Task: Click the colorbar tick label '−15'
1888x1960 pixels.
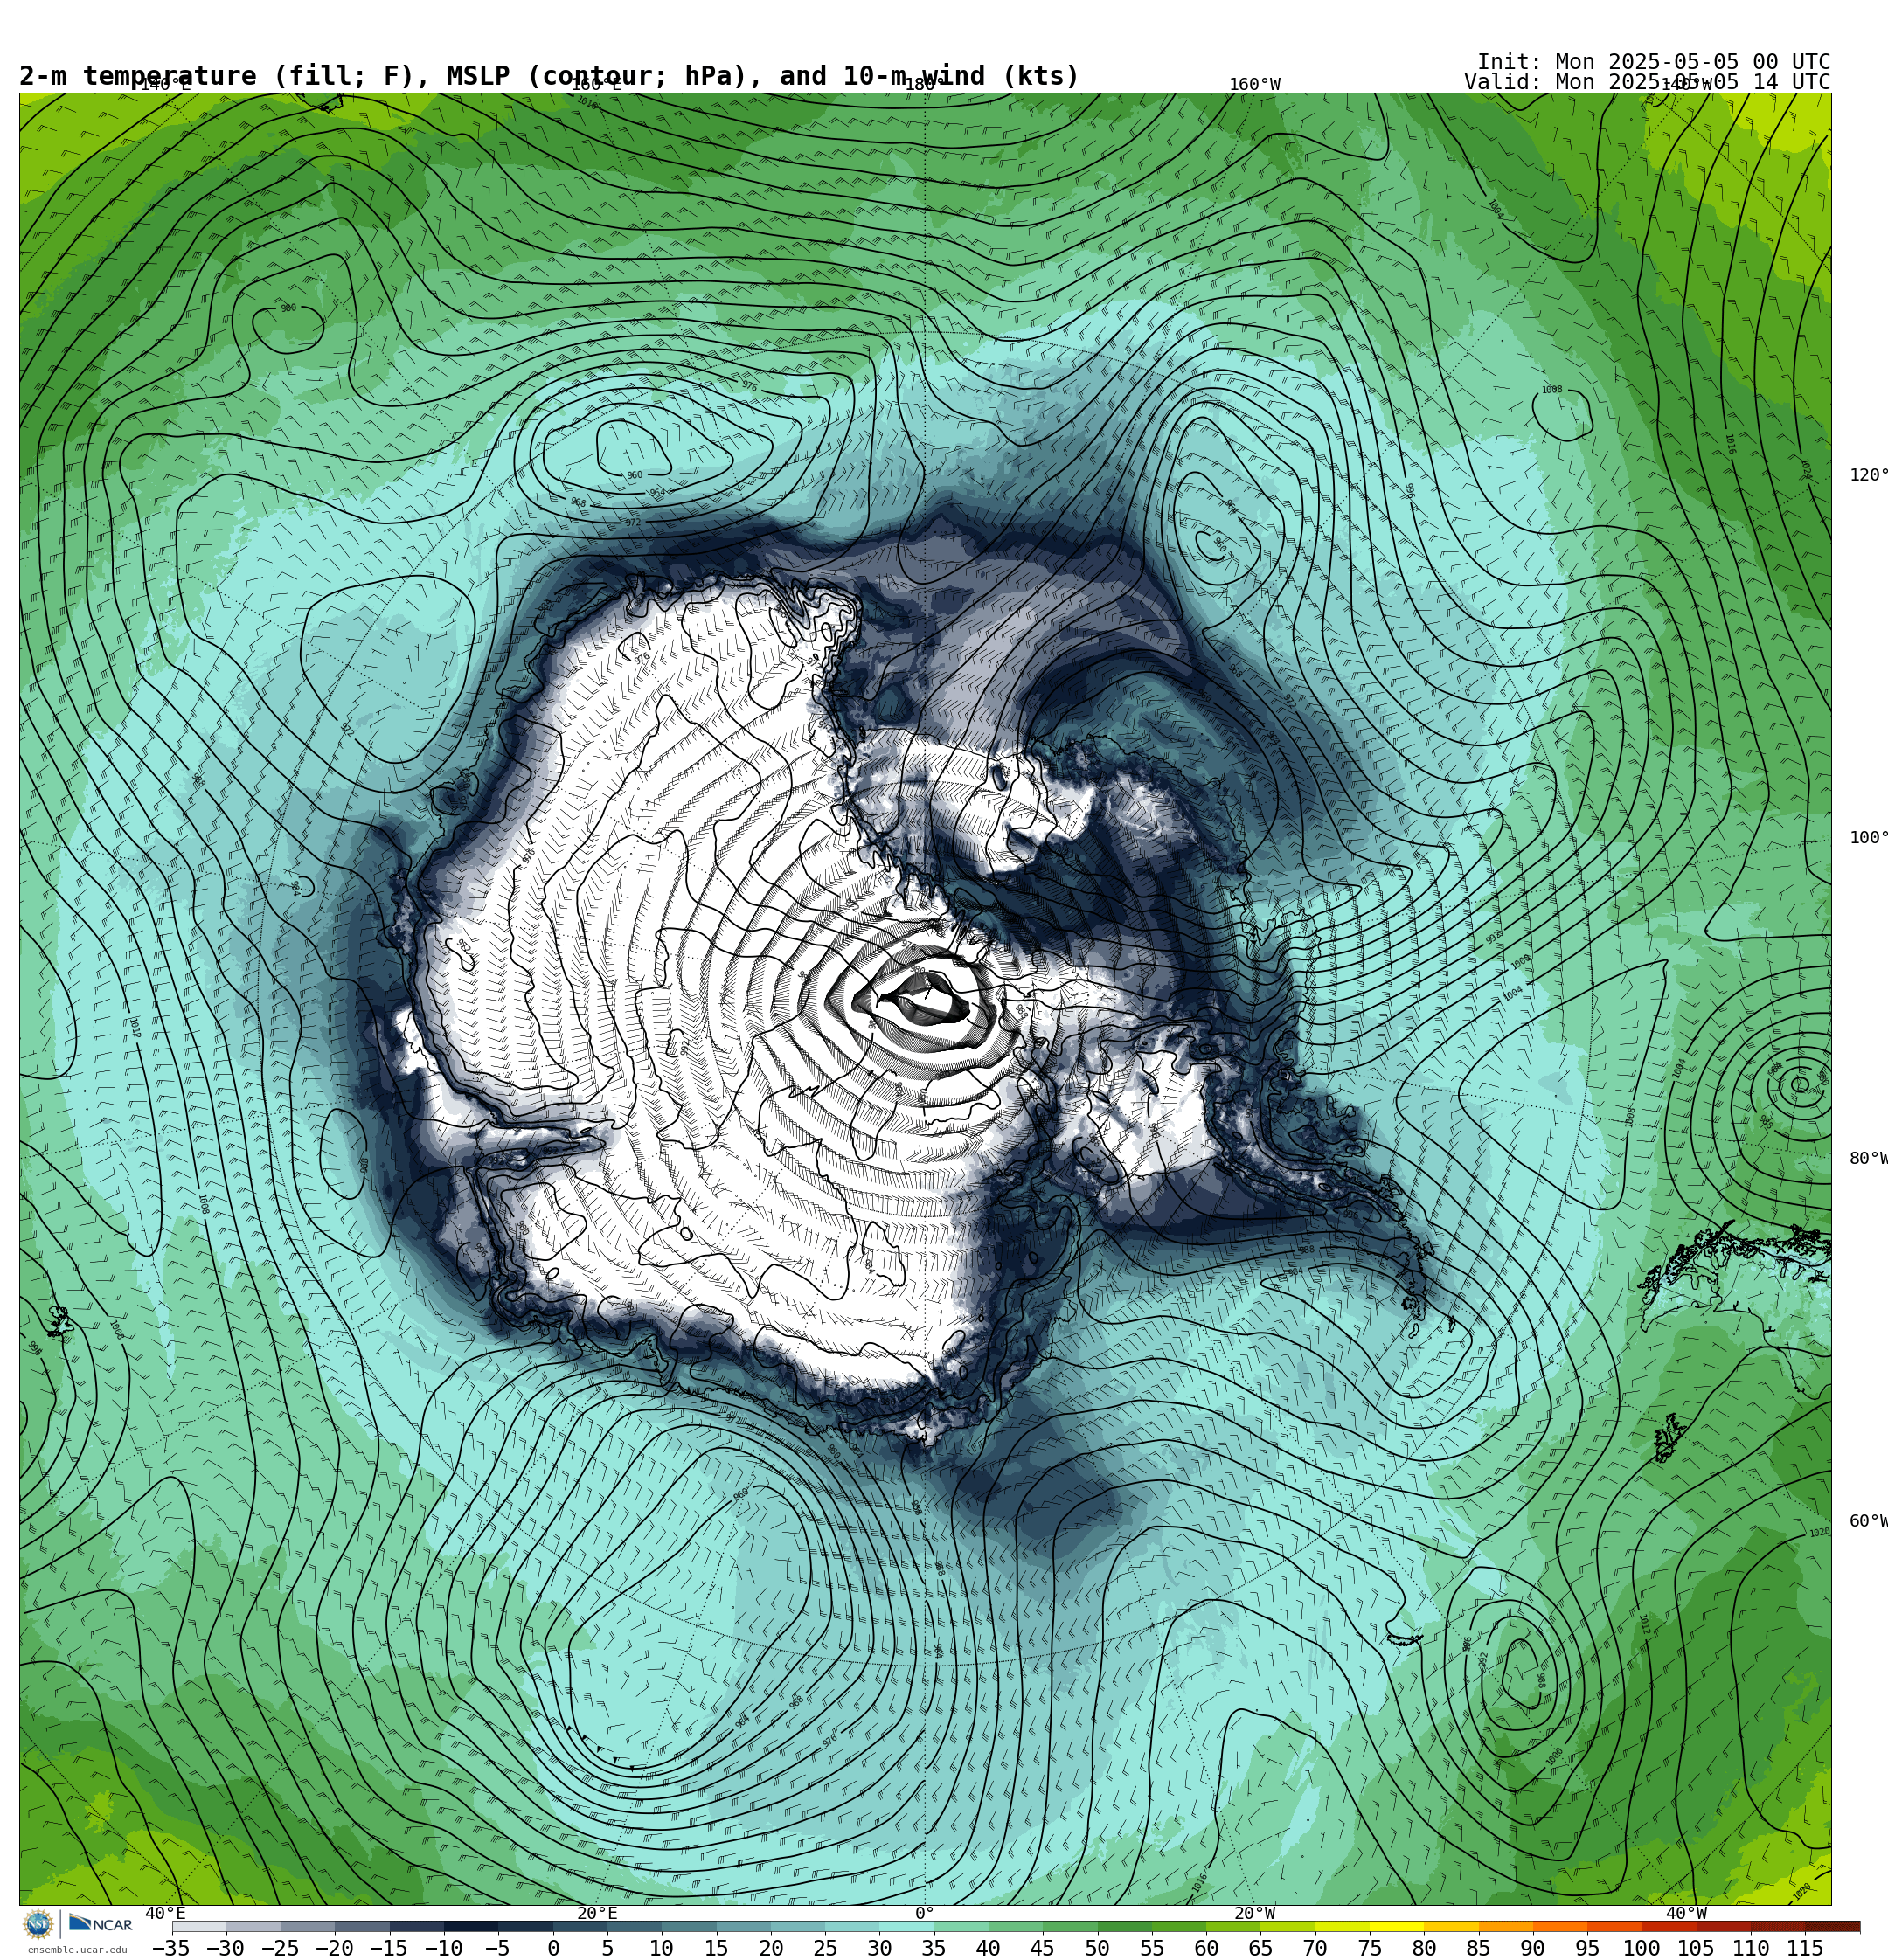Action: (388, 1948)
